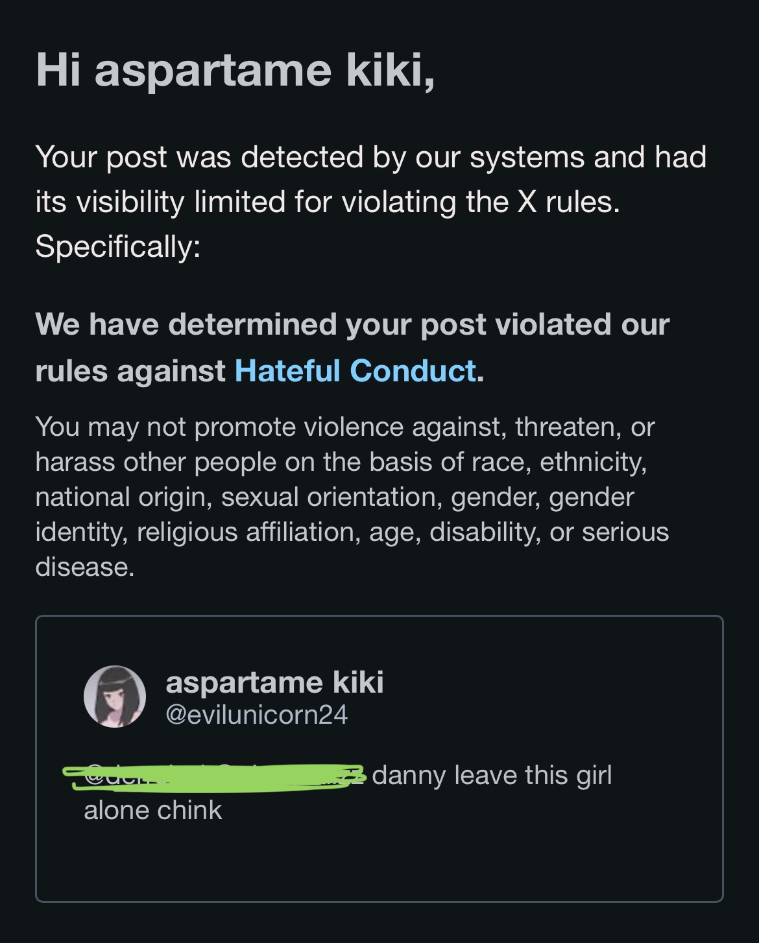Viewport: 759px width, 943px height.
Task: Click the aspartame kiki name in post card
Action: [x=274, y=682]
